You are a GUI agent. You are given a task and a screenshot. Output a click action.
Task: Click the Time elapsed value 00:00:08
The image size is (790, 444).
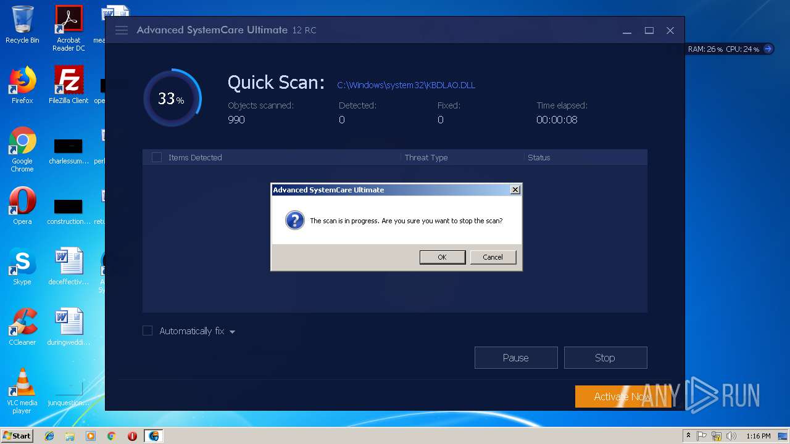557,120
